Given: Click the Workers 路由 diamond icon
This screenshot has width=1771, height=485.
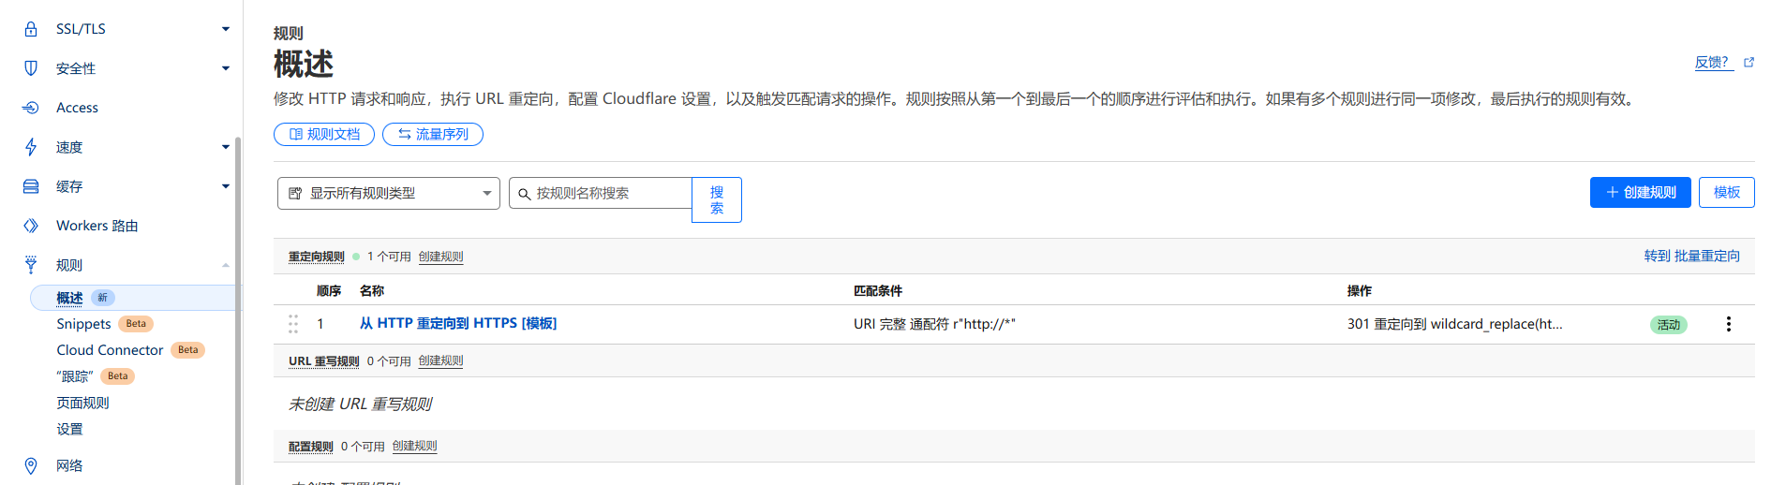Looking at the screenshot, I should (x=31, y=226).
